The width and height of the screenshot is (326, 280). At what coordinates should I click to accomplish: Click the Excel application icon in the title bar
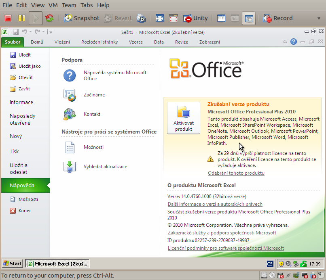pyautogui.click(x=5, y=32)
